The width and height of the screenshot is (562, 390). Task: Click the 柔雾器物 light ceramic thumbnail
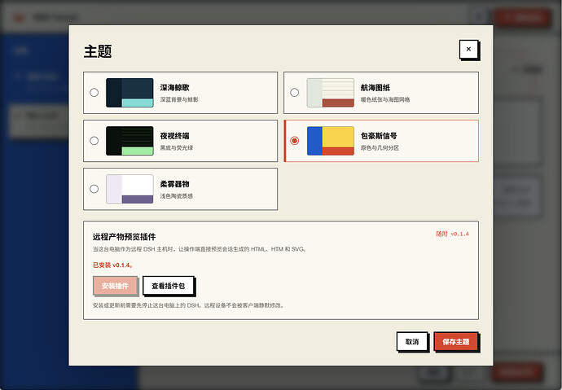coord(130,189)
